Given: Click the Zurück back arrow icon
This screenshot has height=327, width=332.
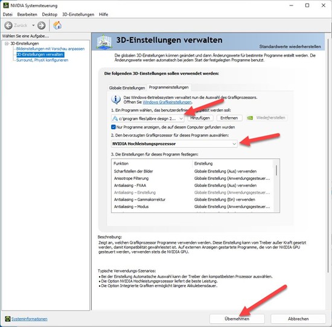Looking at the screenshot, I should click(8, 25).
